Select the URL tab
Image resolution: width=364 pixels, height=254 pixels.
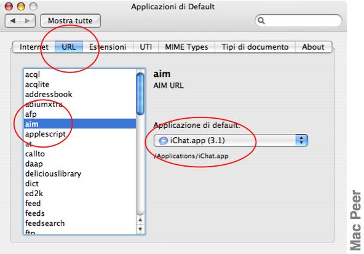(x=69, y=47)
